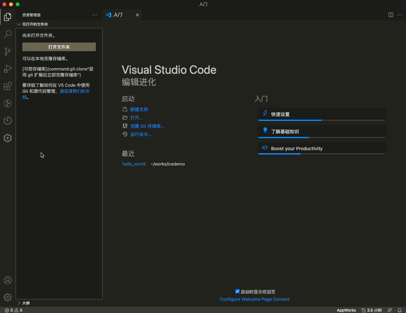
Task: Open the Search view icon
Action: 8,34
